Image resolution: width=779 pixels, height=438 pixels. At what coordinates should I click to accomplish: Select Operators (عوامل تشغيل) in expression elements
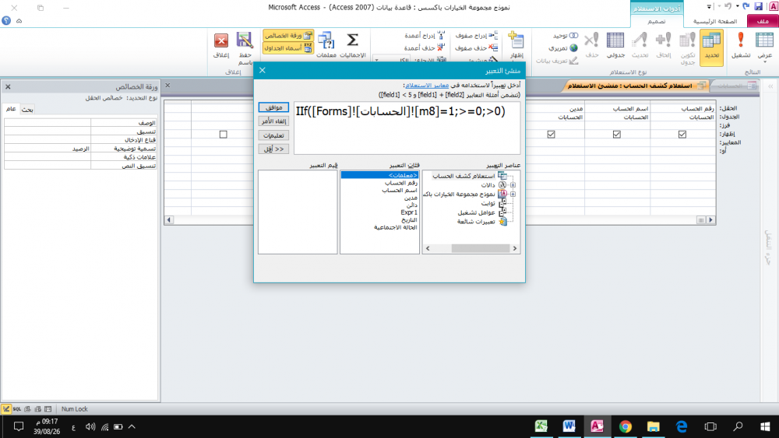click(x=477, y=213)
